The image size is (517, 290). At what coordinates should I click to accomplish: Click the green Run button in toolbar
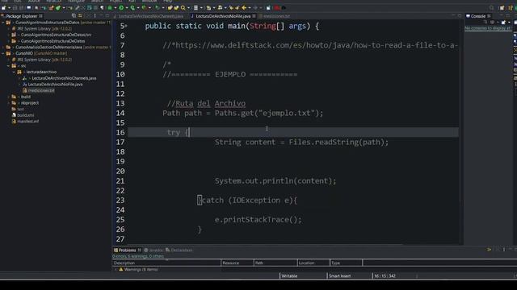click(x=121, y=7)
